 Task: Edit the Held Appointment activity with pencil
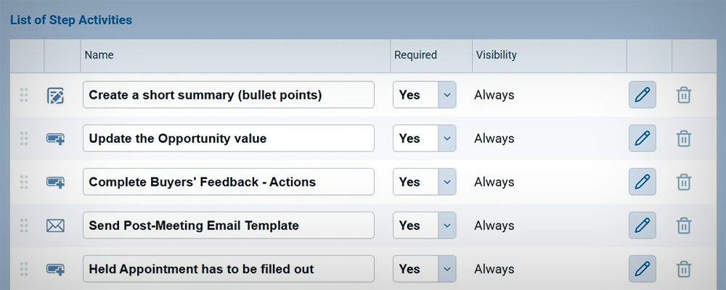(x=643, y=269)
